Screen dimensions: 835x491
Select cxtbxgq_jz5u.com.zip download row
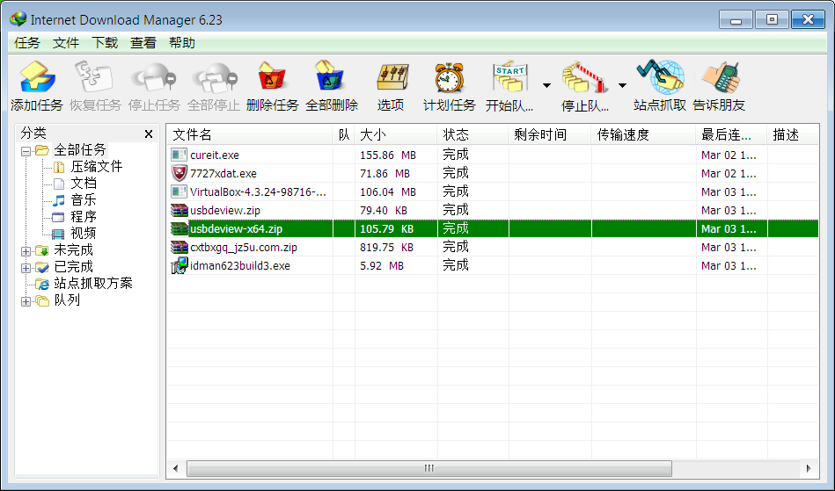pos(493,247)
